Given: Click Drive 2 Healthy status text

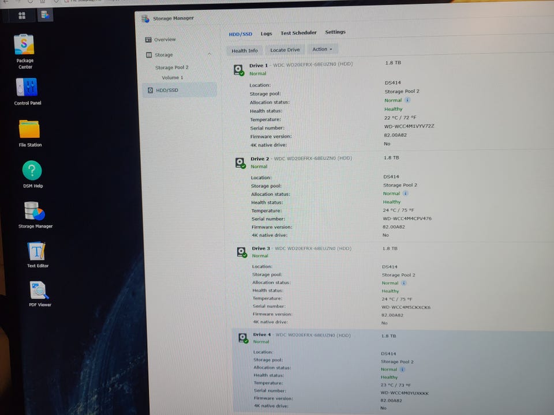Looking at the screenshot, I should pyautogui.click(x=392, y=202).
